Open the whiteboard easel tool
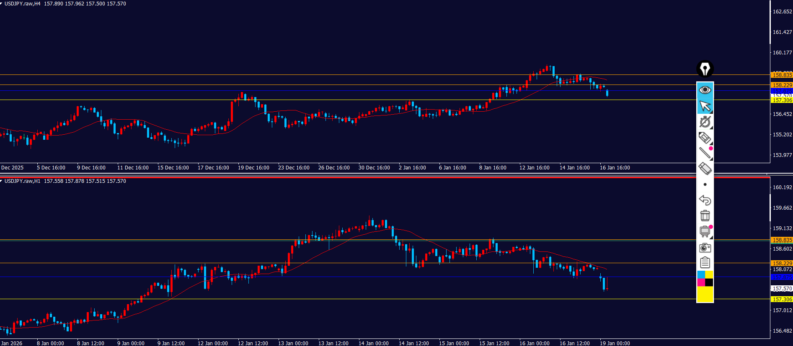 pyautogui.click(x=705, y=231)
